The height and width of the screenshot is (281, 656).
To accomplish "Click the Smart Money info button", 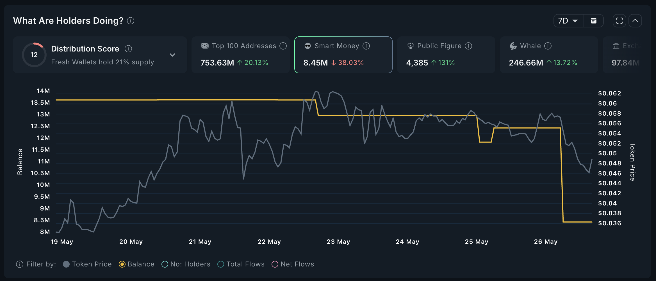I will pos(366,46).
